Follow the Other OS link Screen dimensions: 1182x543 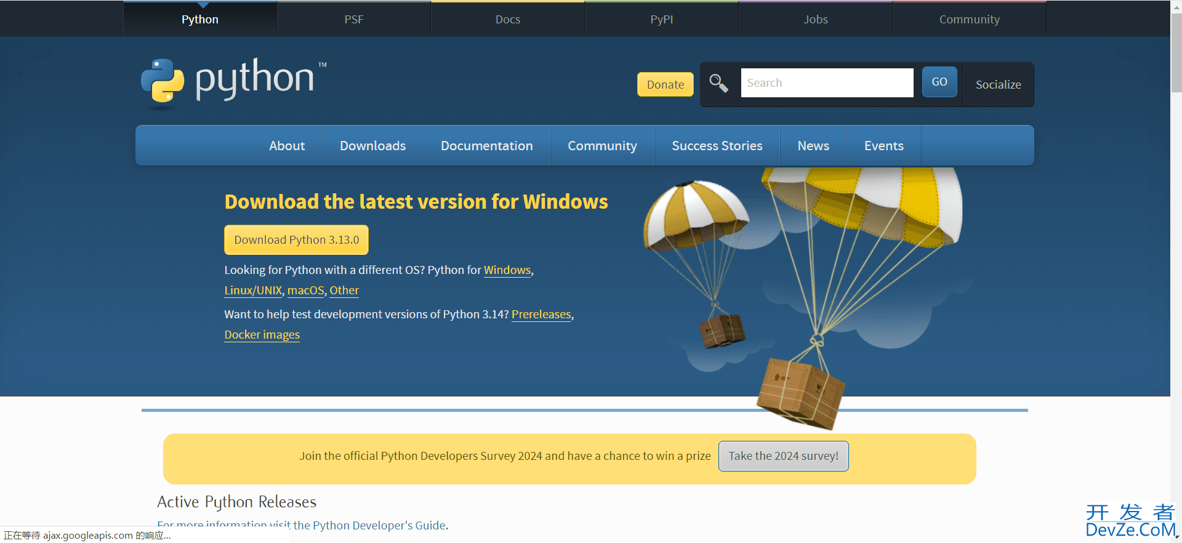click(344, 291)
